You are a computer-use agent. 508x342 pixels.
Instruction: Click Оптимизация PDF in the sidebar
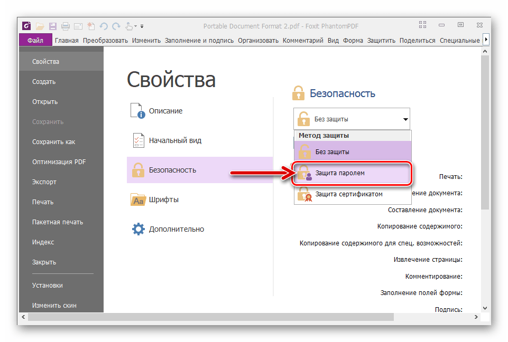(59, 162)
